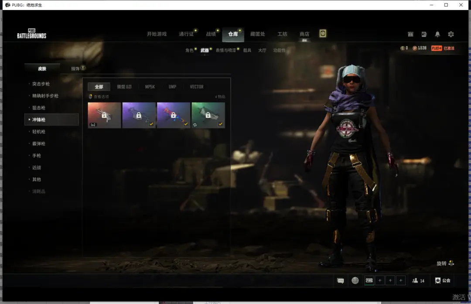471x304 pixels.
Task: Select the 挂饰 tab
Action: (x=75, y=68)
